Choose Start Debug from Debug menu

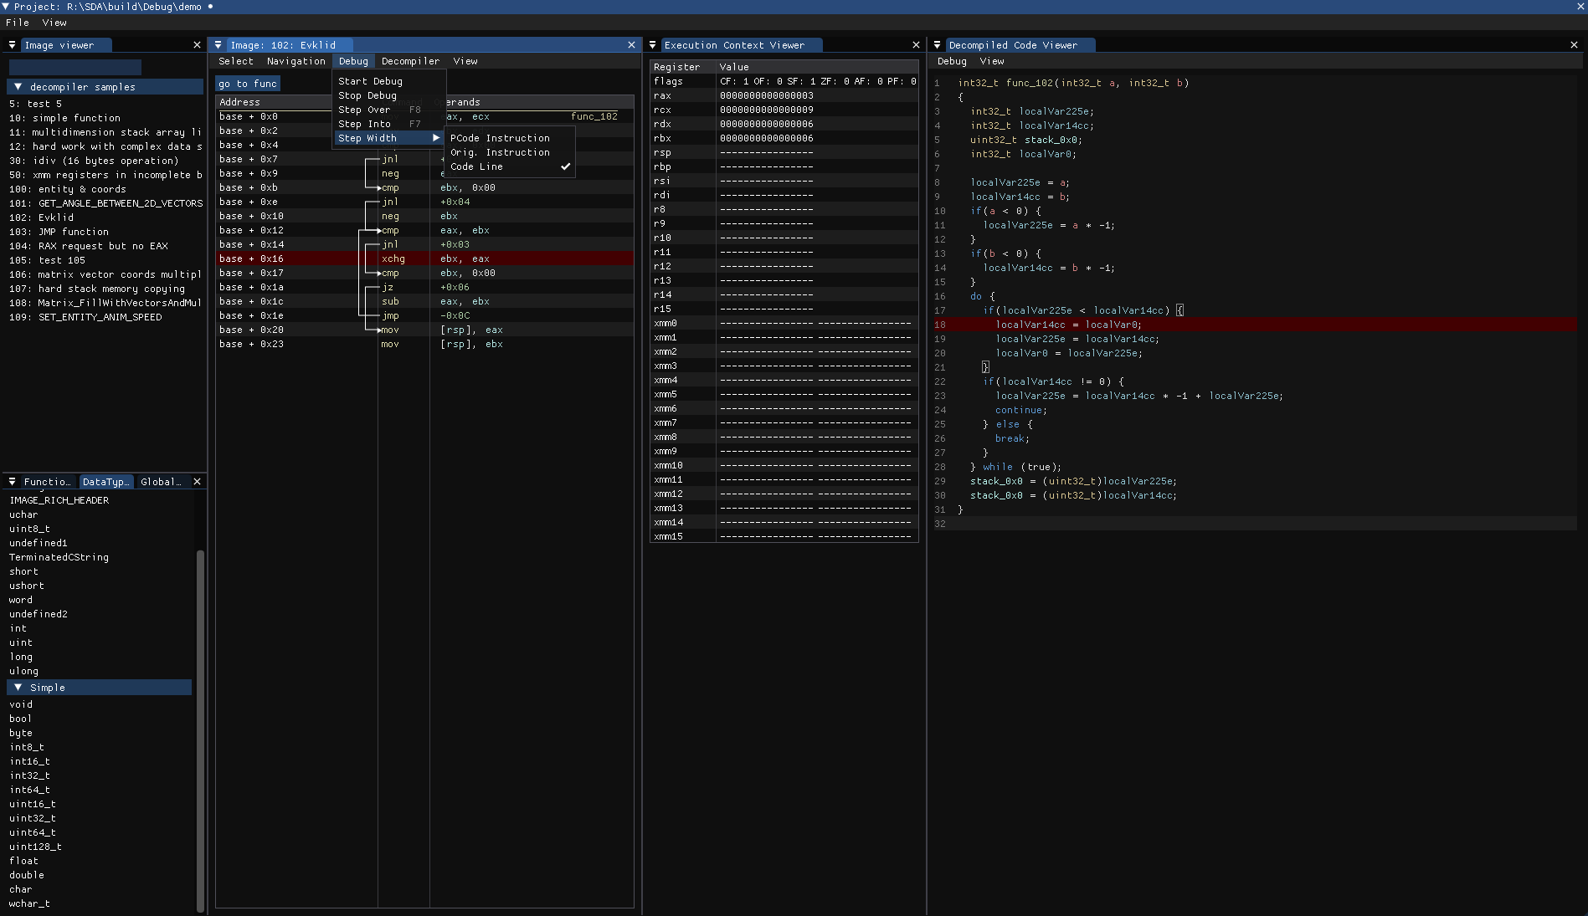click(x=370, y=81)
